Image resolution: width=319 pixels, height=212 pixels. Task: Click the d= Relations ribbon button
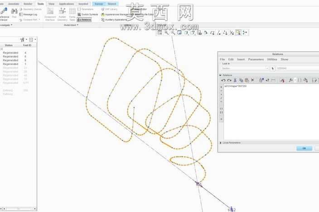click(x=84, y=20)
